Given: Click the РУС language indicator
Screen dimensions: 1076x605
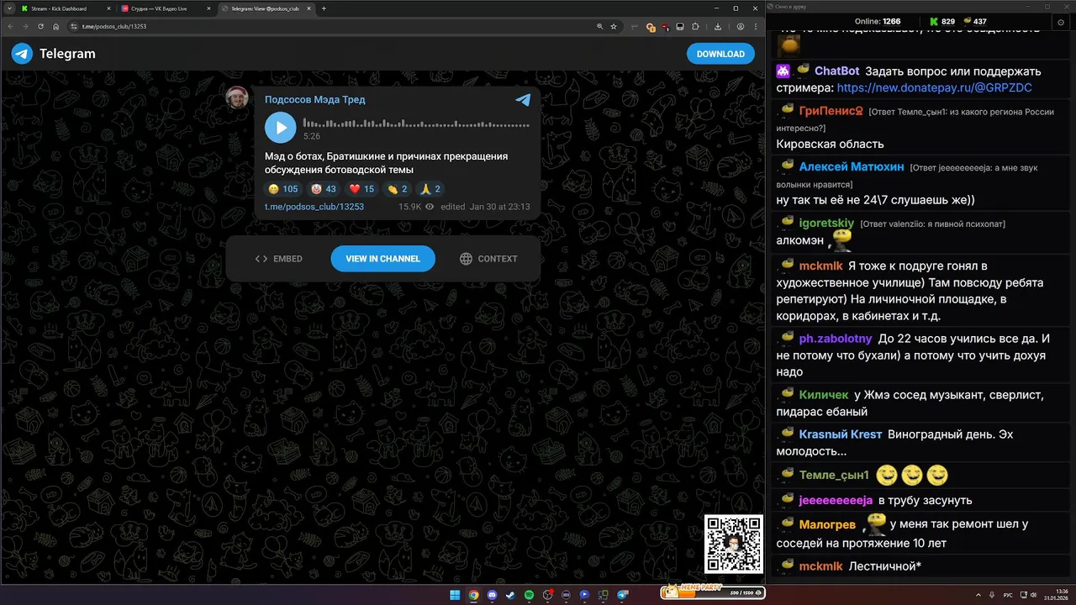Looking at the screenshot, I should (1008, 595).
